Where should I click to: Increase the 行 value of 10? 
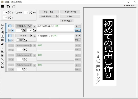pyautogui.click(x=9, y=17)
